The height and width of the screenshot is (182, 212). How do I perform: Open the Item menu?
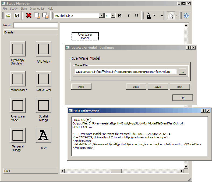24,9
